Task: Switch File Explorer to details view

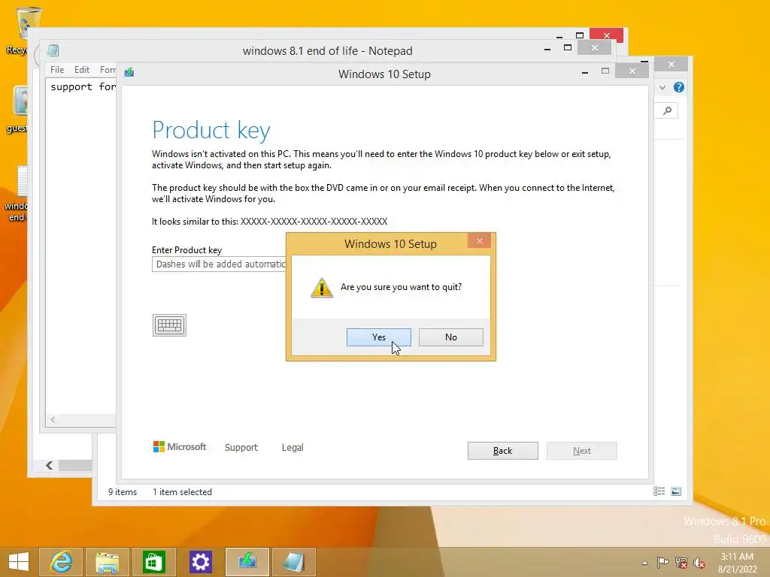Action: tap(659, 491)
